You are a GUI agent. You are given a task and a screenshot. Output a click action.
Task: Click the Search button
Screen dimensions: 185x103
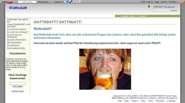coord(174,10)
